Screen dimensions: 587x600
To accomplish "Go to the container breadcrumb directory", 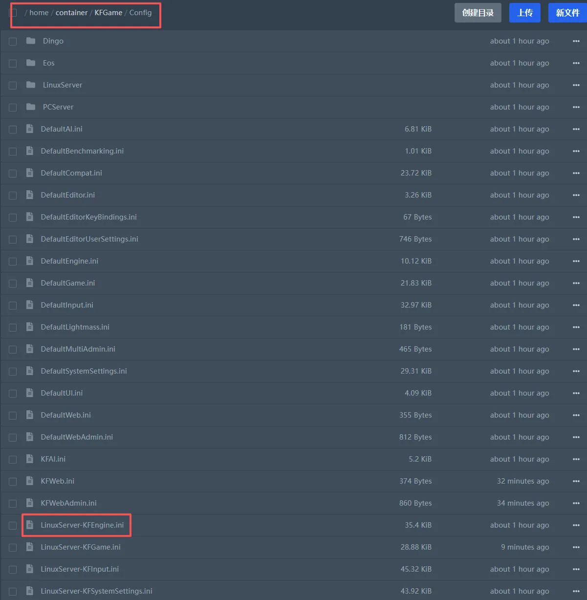I will point(71,13).
